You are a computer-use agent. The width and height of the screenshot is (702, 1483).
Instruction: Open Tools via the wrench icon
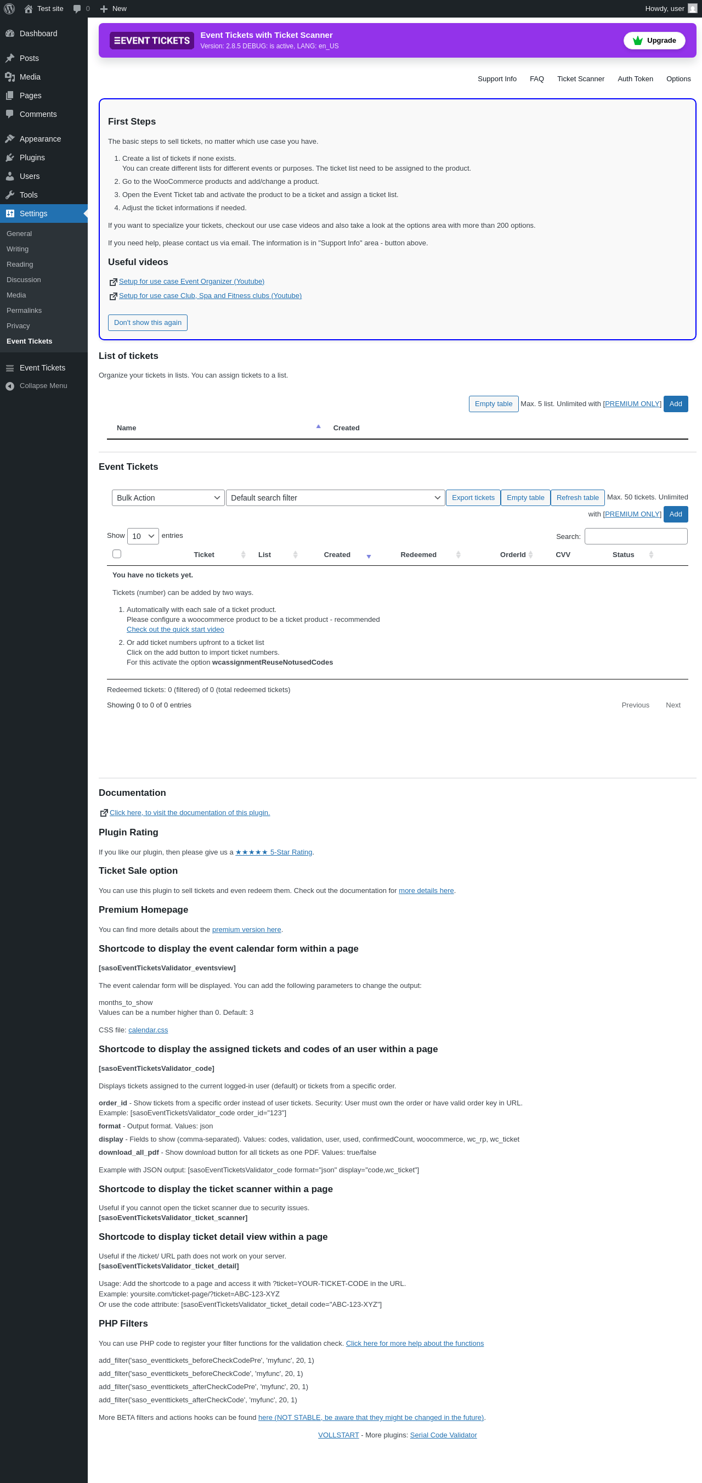10,195
